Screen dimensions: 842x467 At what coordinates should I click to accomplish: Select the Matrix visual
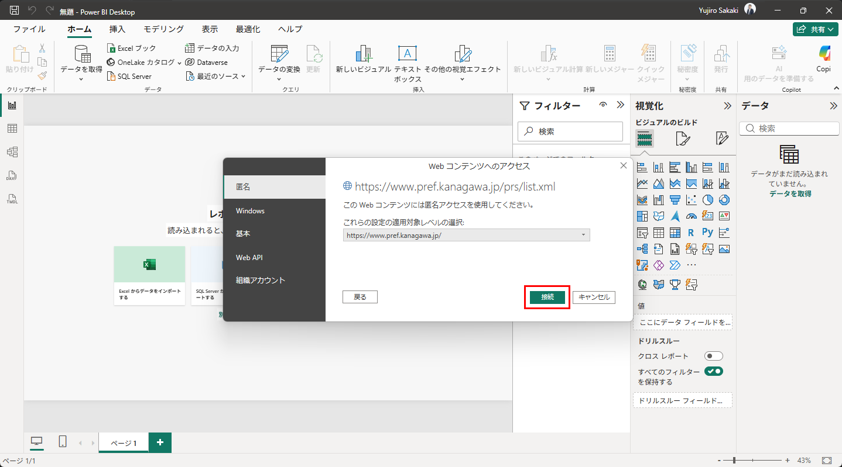[x=675, y=233]
